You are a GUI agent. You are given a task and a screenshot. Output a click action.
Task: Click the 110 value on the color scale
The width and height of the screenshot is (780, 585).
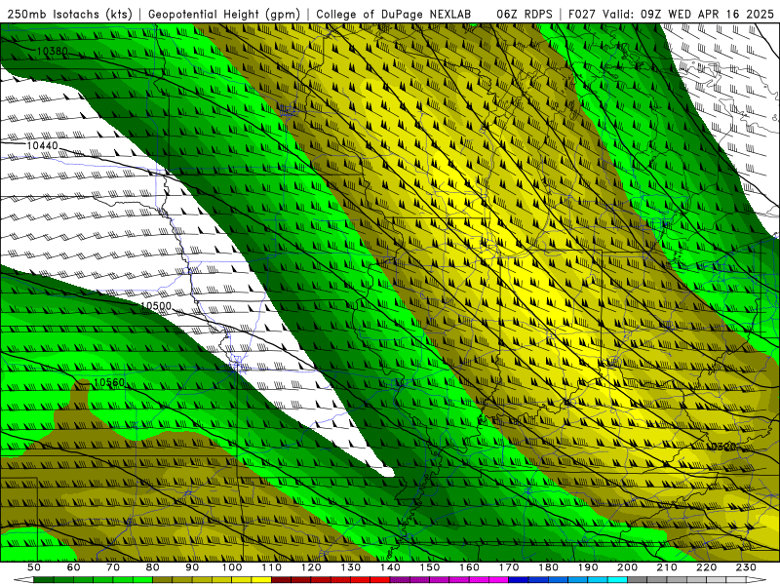click(272, 567)
